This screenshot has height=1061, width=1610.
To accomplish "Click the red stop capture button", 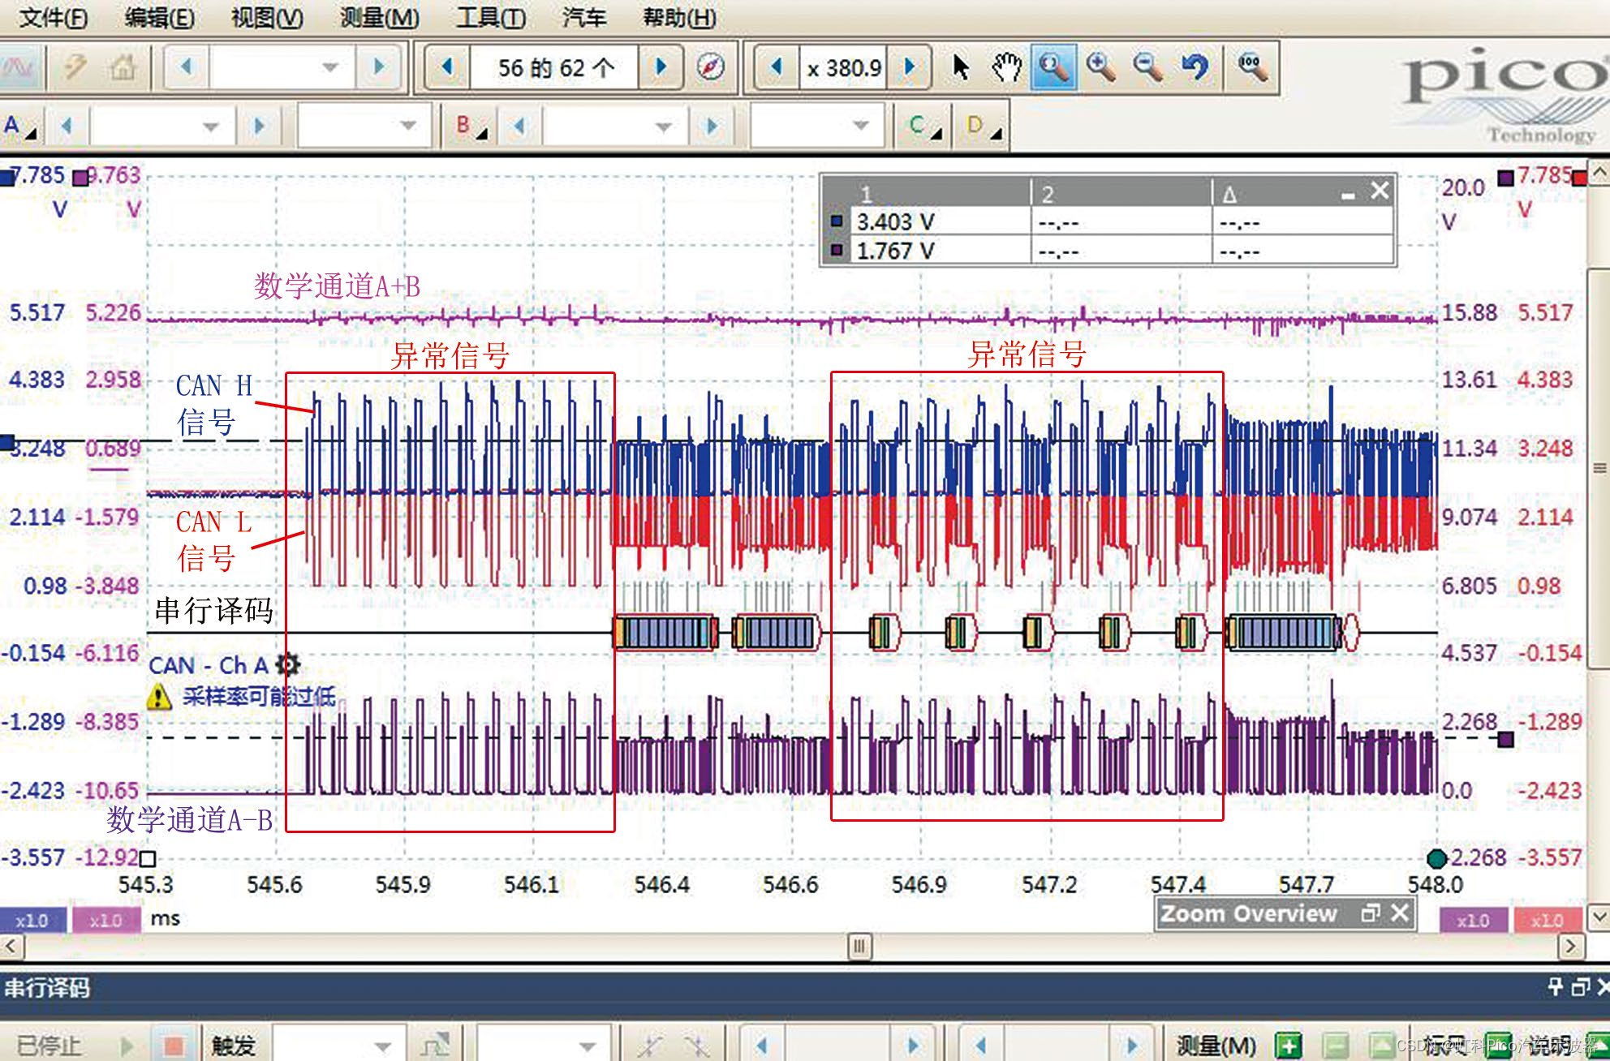I will click(173, 1045).
